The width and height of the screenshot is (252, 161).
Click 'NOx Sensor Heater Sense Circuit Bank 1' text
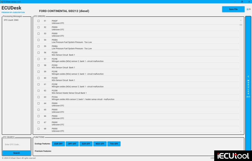pos(69,93)
